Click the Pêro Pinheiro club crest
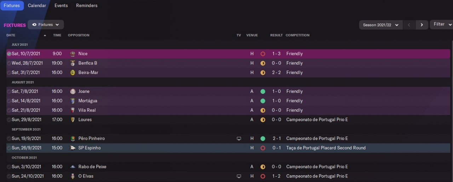 tap(73, 139)
